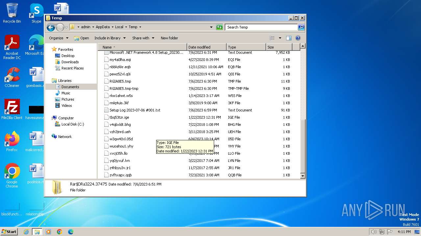421x236 pixels.
Task: Click the Chrome icon in the taskbar
Action: pos(60,232)
